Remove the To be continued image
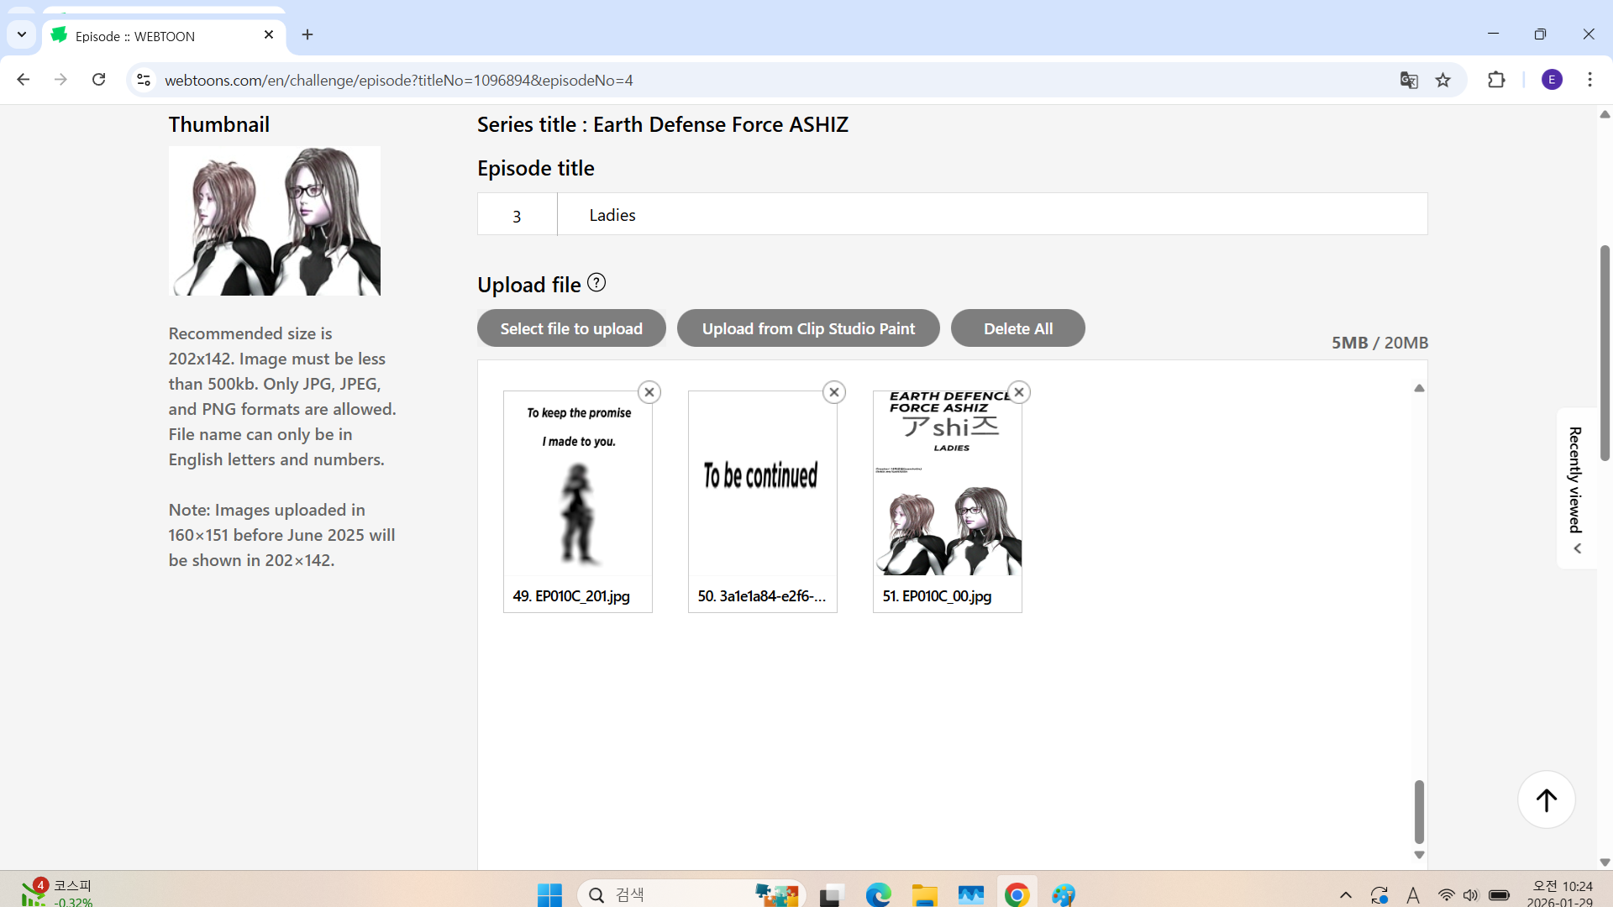Viewport: 1613px width, 907px height. click(834, 392)
